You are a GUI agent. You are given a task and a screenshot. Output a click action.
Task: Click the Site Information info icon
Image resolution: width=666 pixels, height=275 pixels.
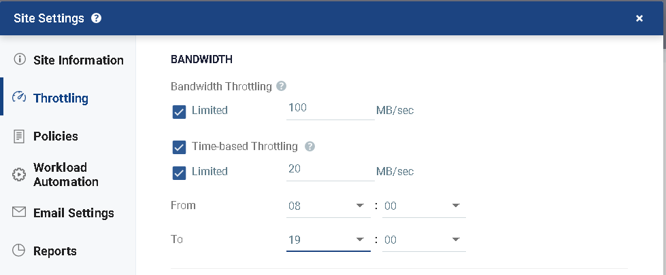(20, 59)
